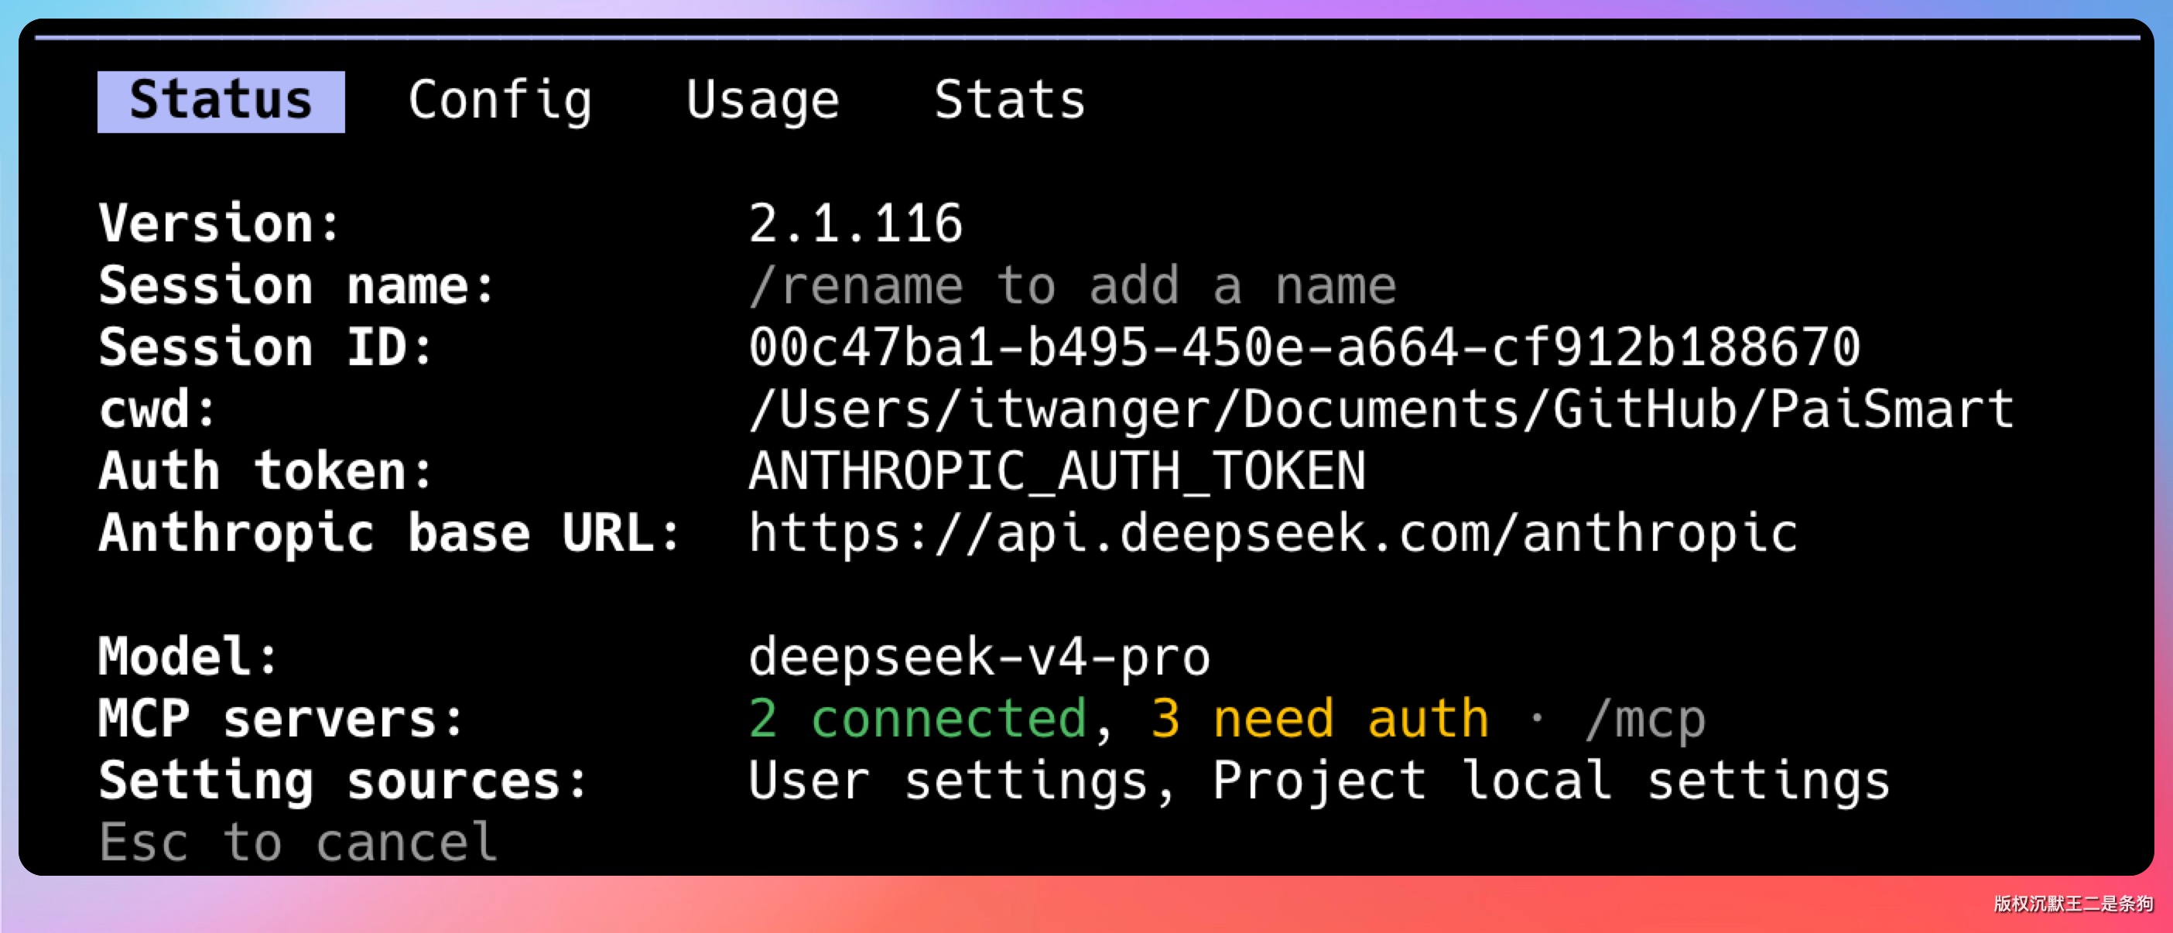Viewport: 2173px width, 933px height.
Task: Click the Version: label
Action: [218, 224]
